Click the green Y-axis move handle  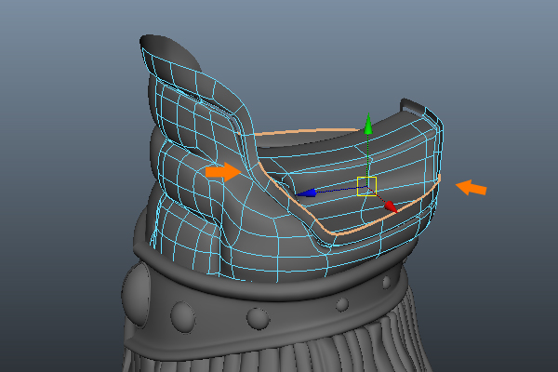(x=368, y=123)
